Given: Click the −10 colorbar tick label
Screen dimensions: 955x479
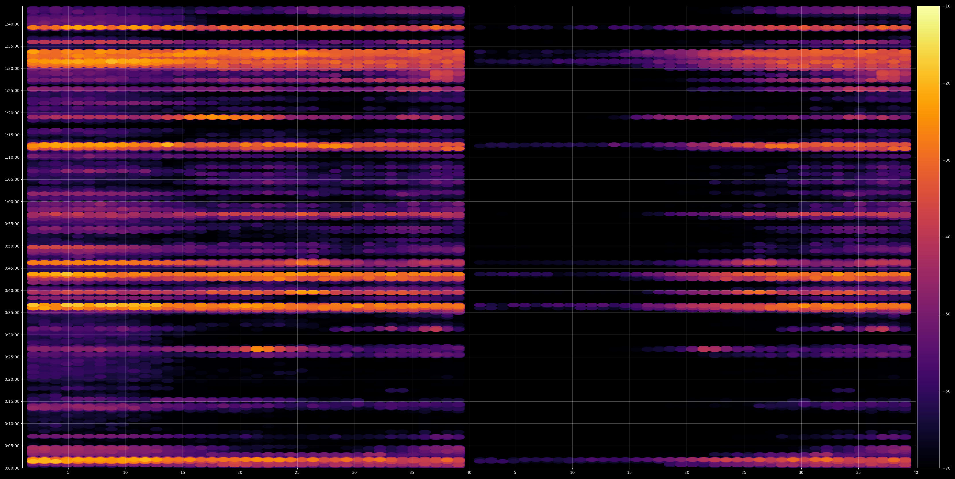Looking at the screenshot, I should click(946, 6).
